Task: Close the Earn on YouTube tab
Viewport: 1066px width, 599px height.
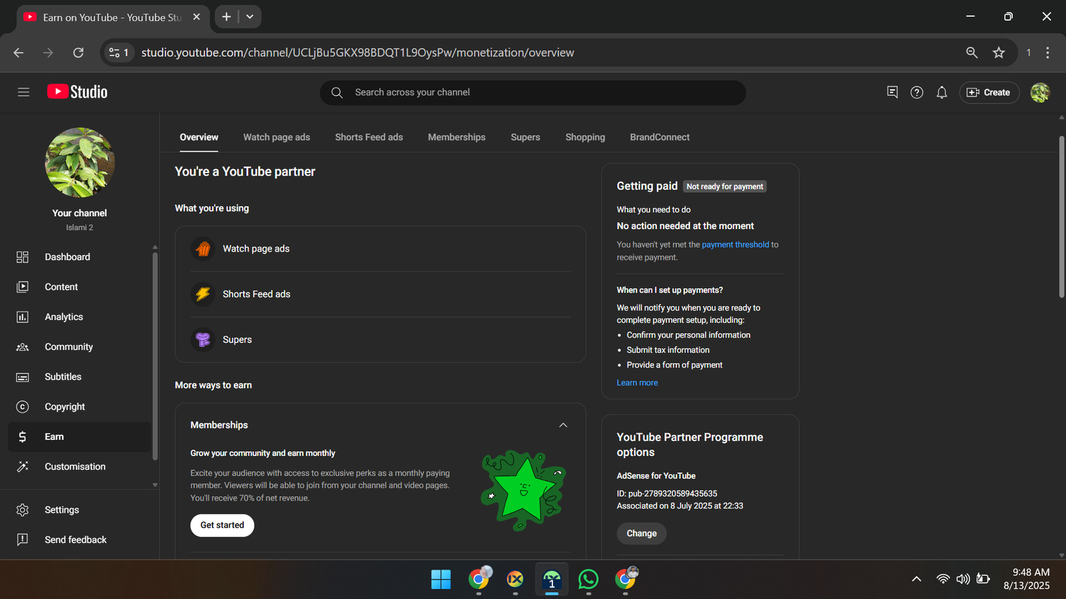Action: 197,17
